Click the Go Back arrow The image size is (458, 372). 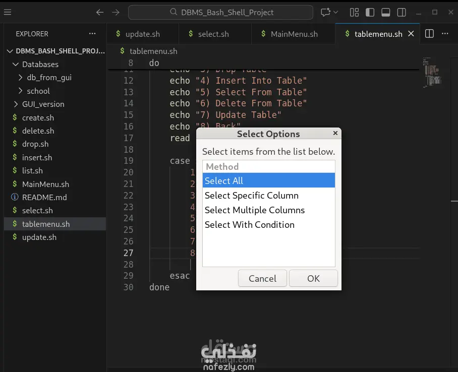pos(100,12)
